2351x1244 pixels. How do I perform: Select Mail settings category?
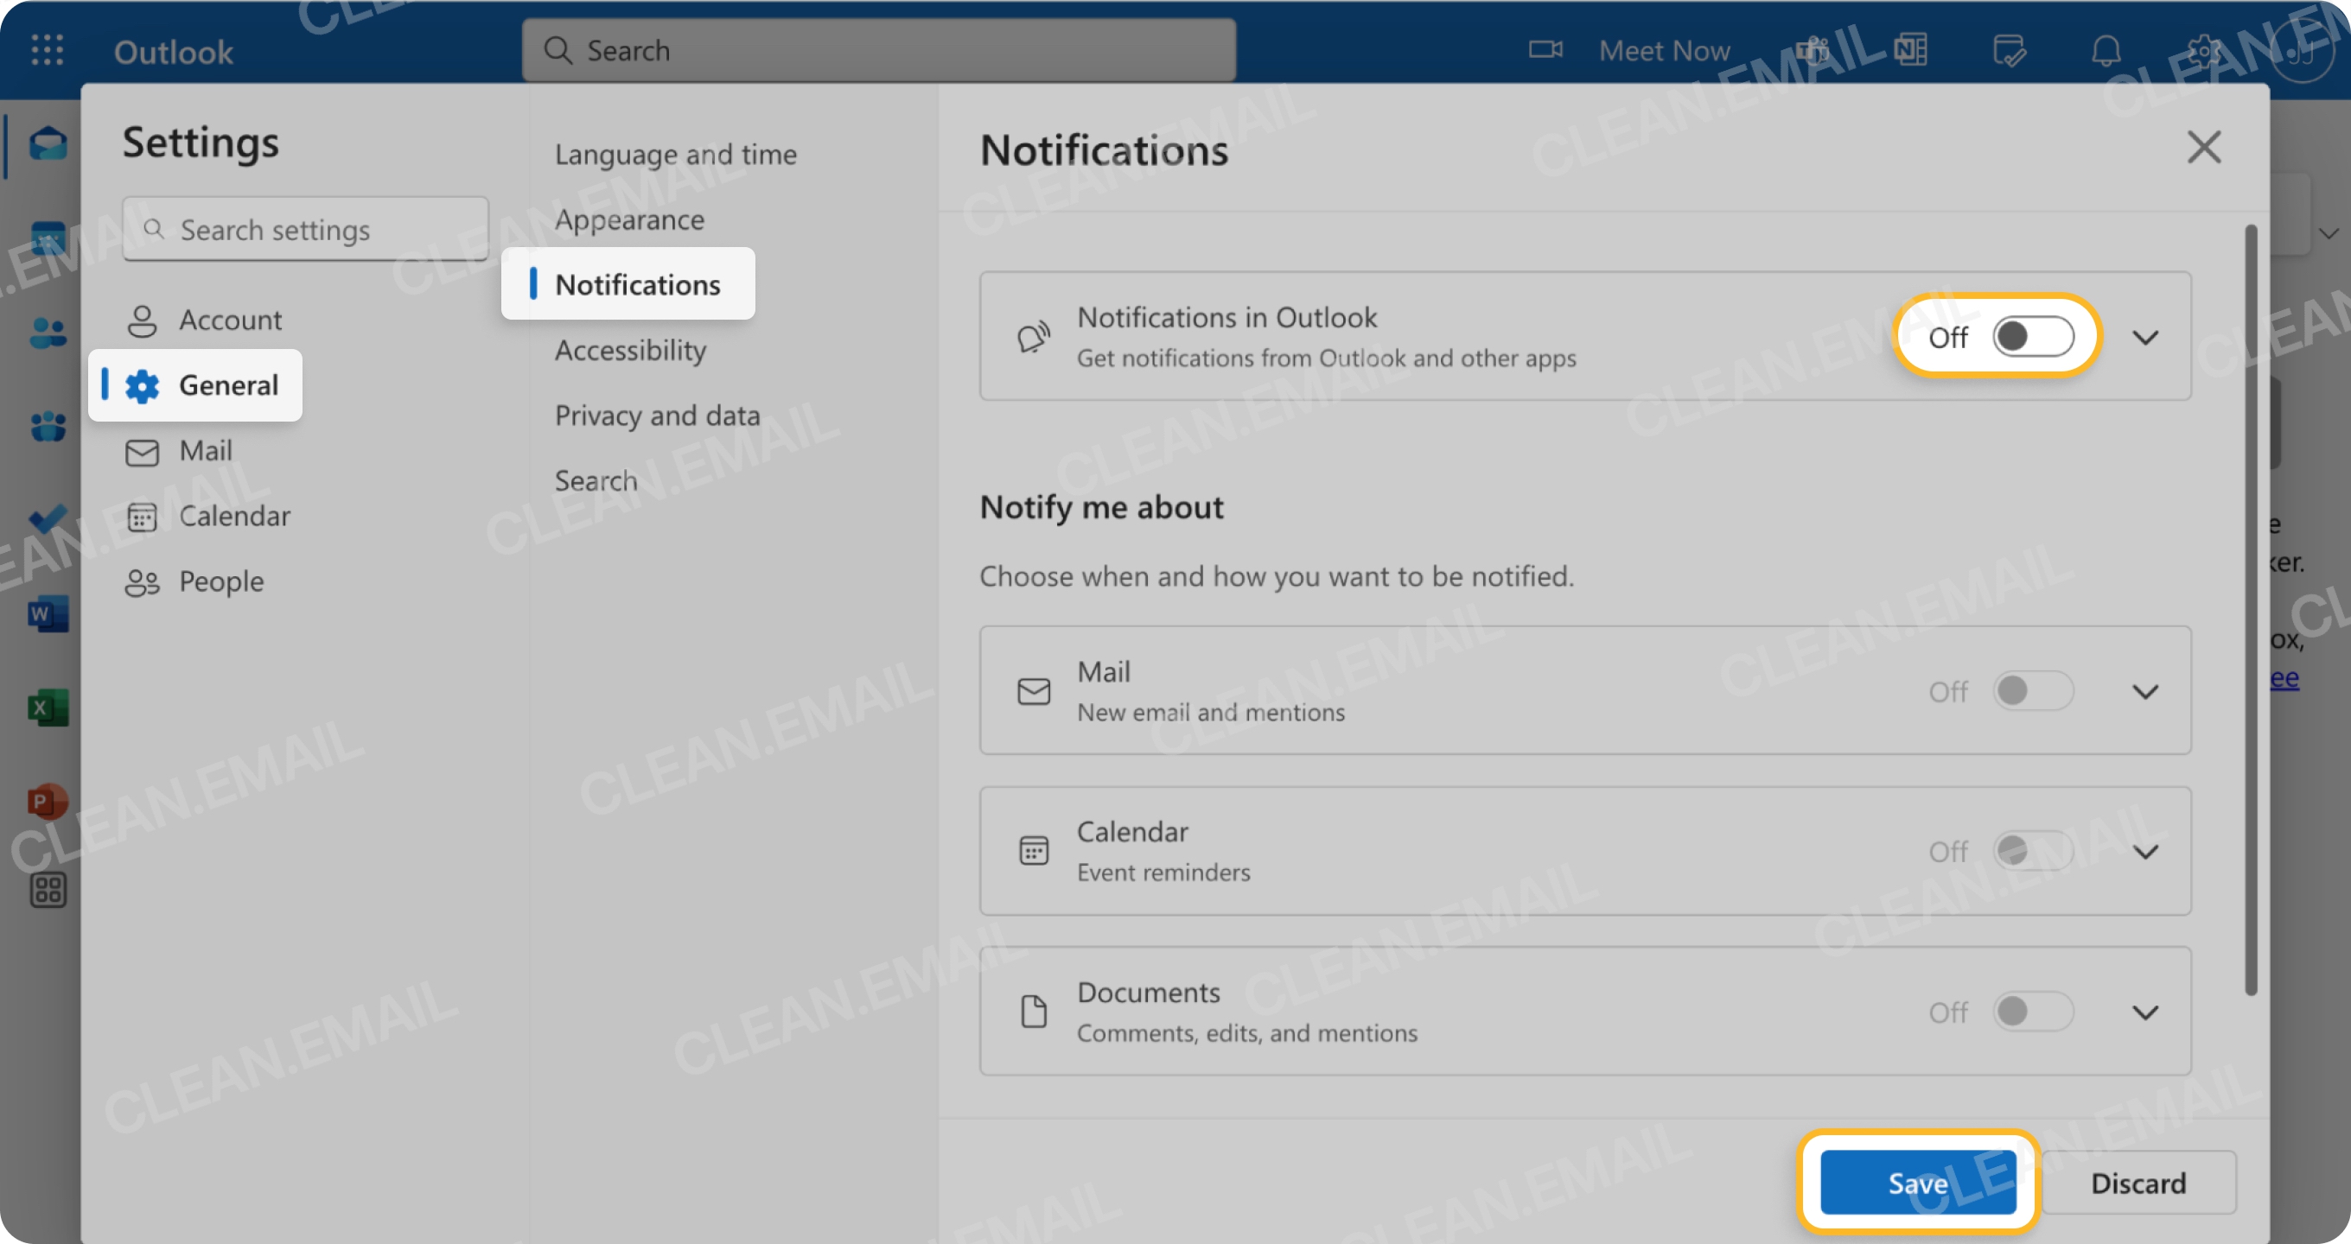[x=178, y=451]
